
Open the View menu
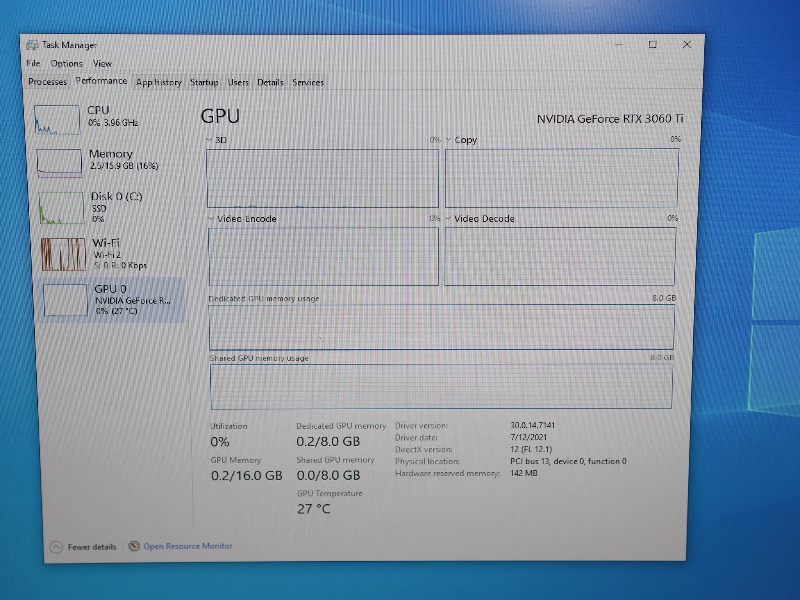[102, 63]
